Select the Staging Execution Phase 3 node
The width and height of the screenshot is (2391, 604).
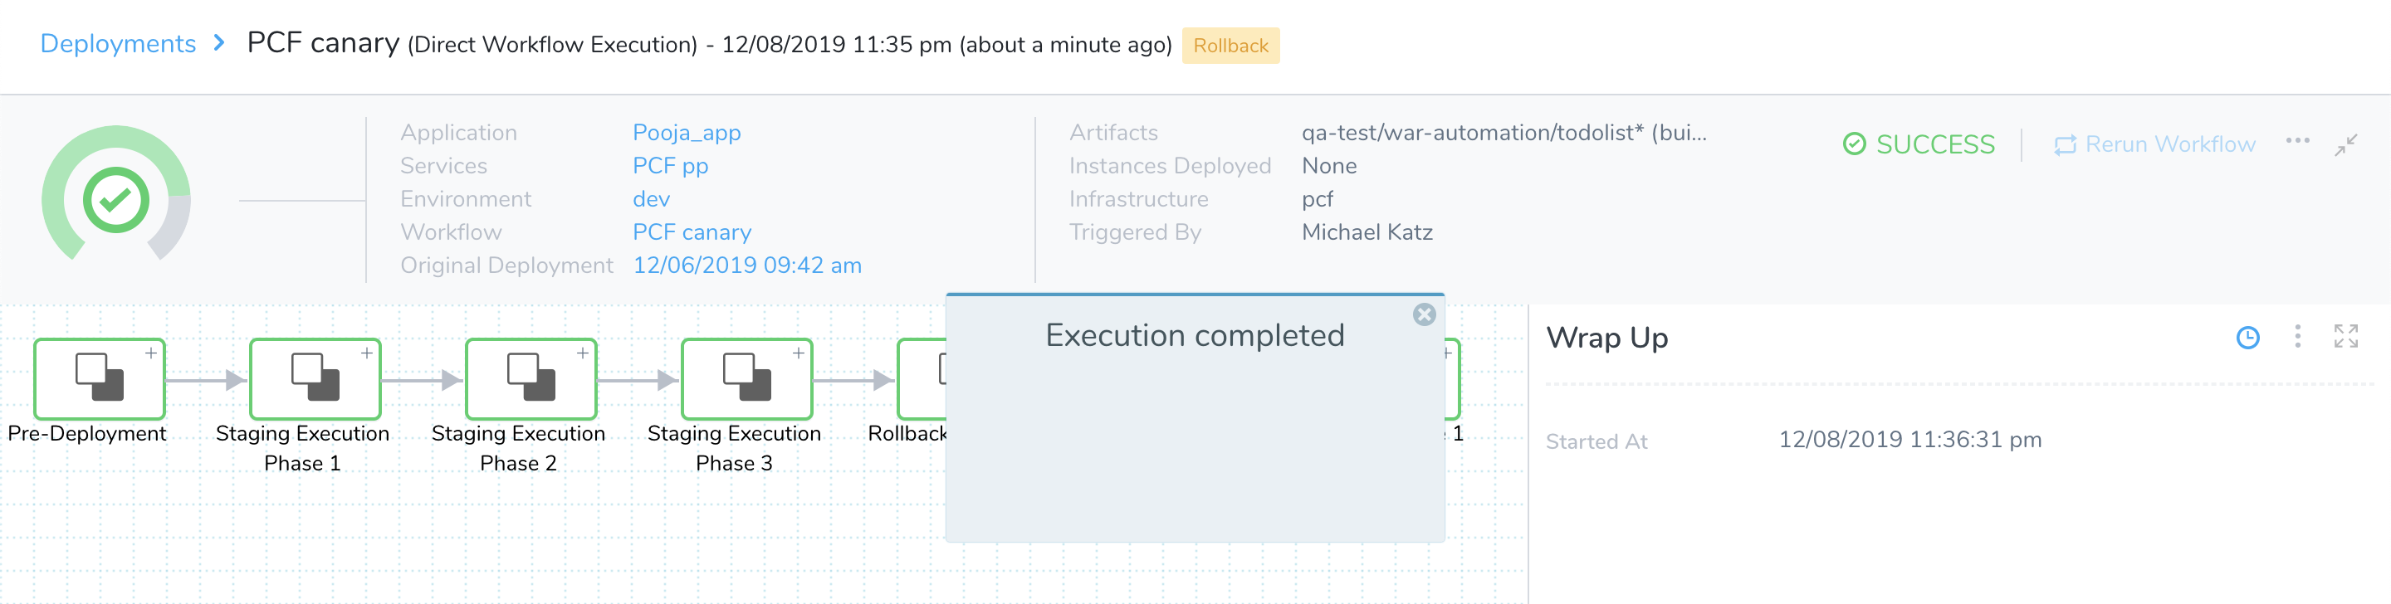747,377
